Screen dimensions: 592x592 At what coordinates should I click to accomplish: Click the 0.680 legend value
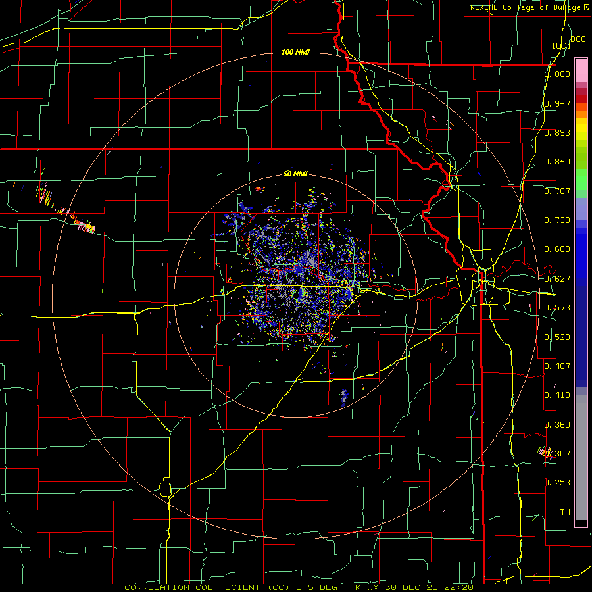pos(557,249)
